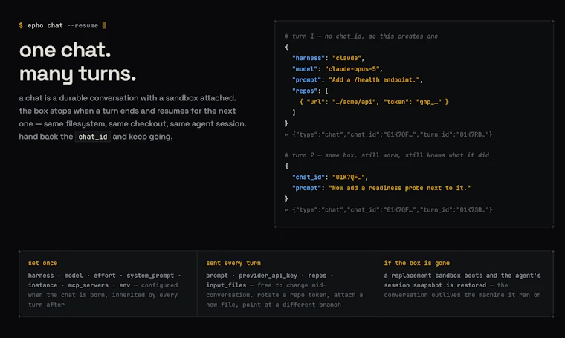The width and height of the screenshot is (565, 338).
Task: Click the 'epho chat --resume' command line
Action: click(62, 25)
